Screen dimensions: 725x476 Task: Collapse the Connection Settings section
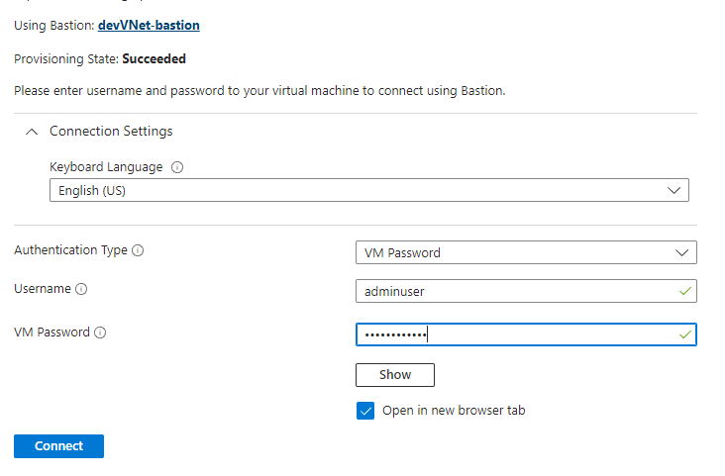[x=32, y=132]
